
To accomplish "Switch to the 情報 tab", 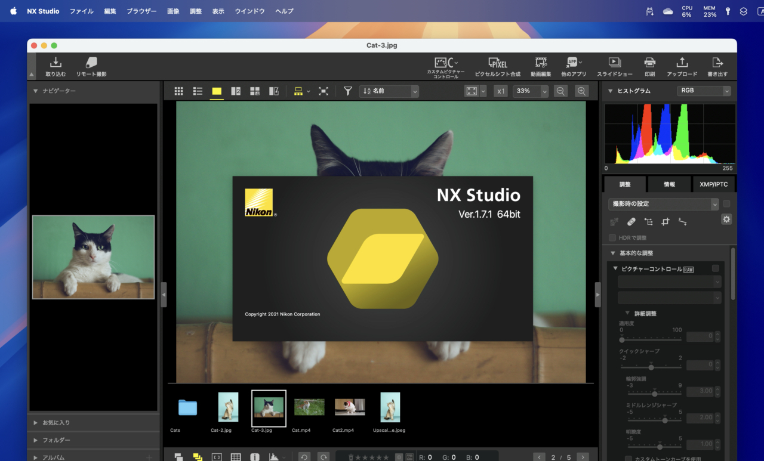I will tap(669, 184).
